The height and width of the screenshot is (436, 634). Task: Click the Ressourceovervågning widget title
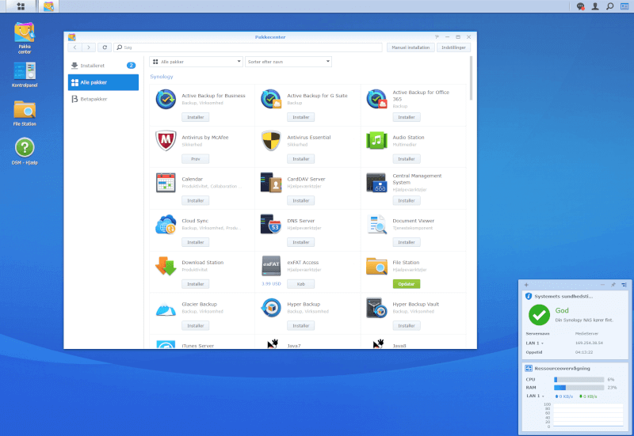pyautogui.click(x=562, y=368)
